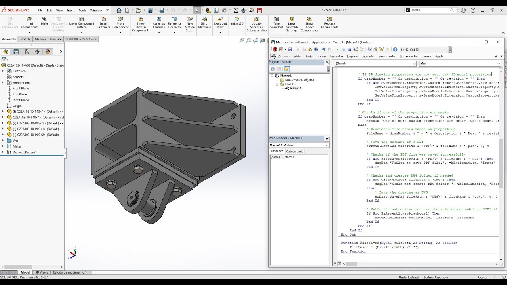Image resolution: width=507 pixels, height=285 pixels.
Task: Expand the Mates folder node
Action: 3,146
